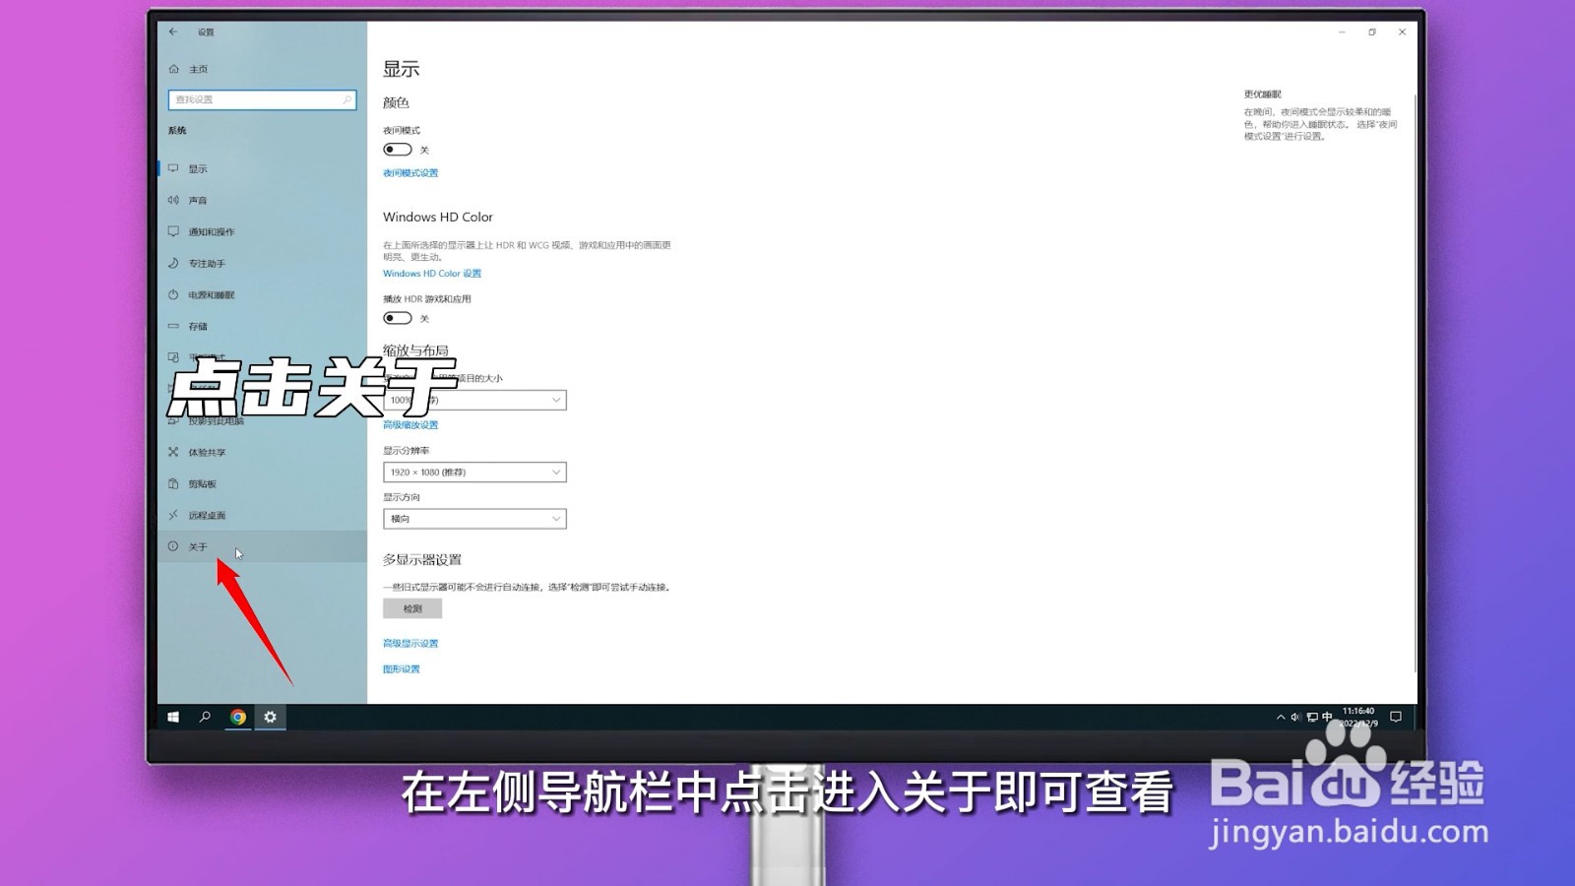Open 存储 settings page
This screenshot has height=886, width=1575.
(x=262, y=326)
